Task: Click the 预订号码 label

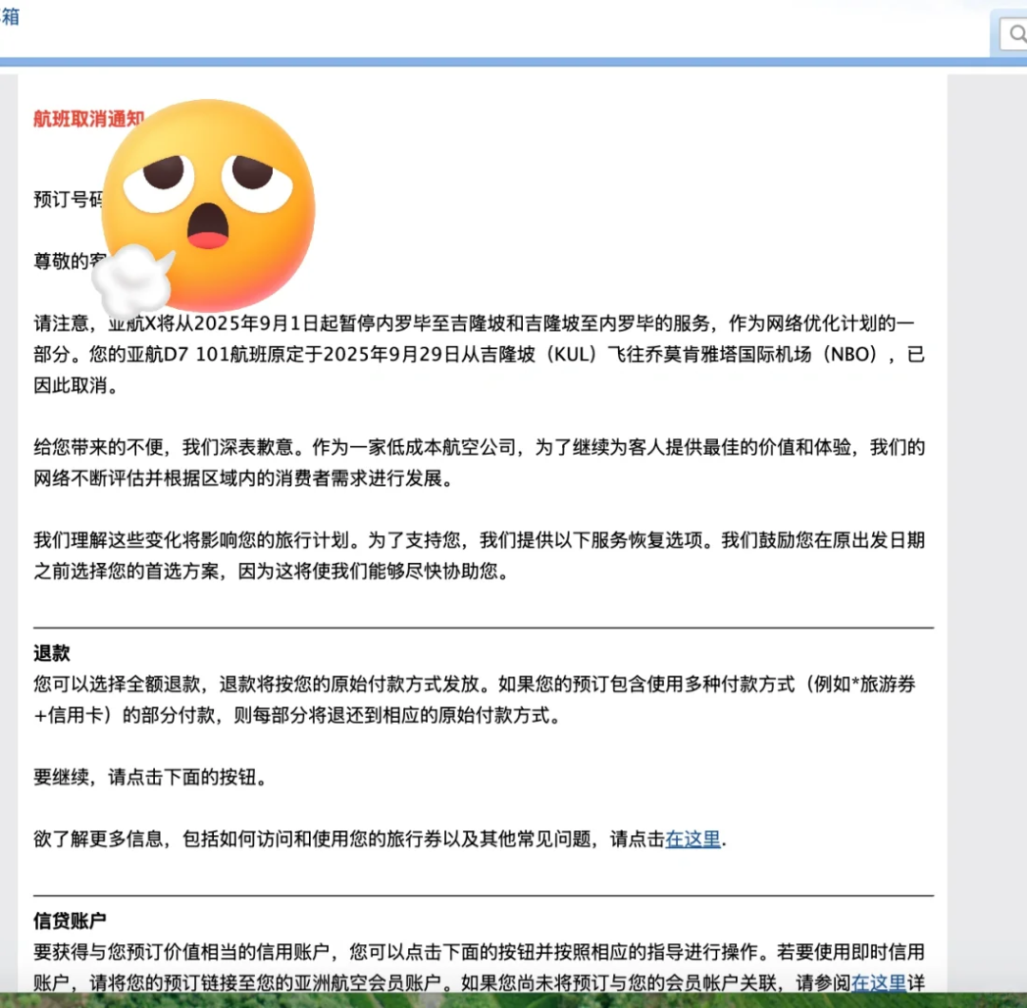Action: (68, 199)
